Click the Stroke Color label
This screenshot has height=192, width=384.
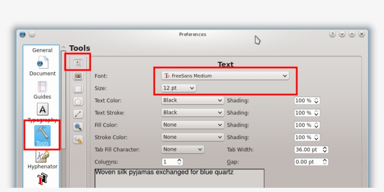(x=111, y=137)
